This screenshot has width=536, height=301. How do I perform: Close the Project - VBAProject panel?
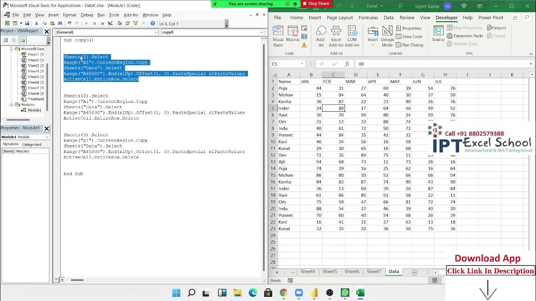point(47,31)
